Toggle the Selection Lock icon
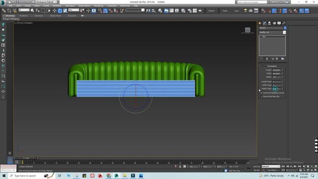Screen dimensions: 318x179 180,167
